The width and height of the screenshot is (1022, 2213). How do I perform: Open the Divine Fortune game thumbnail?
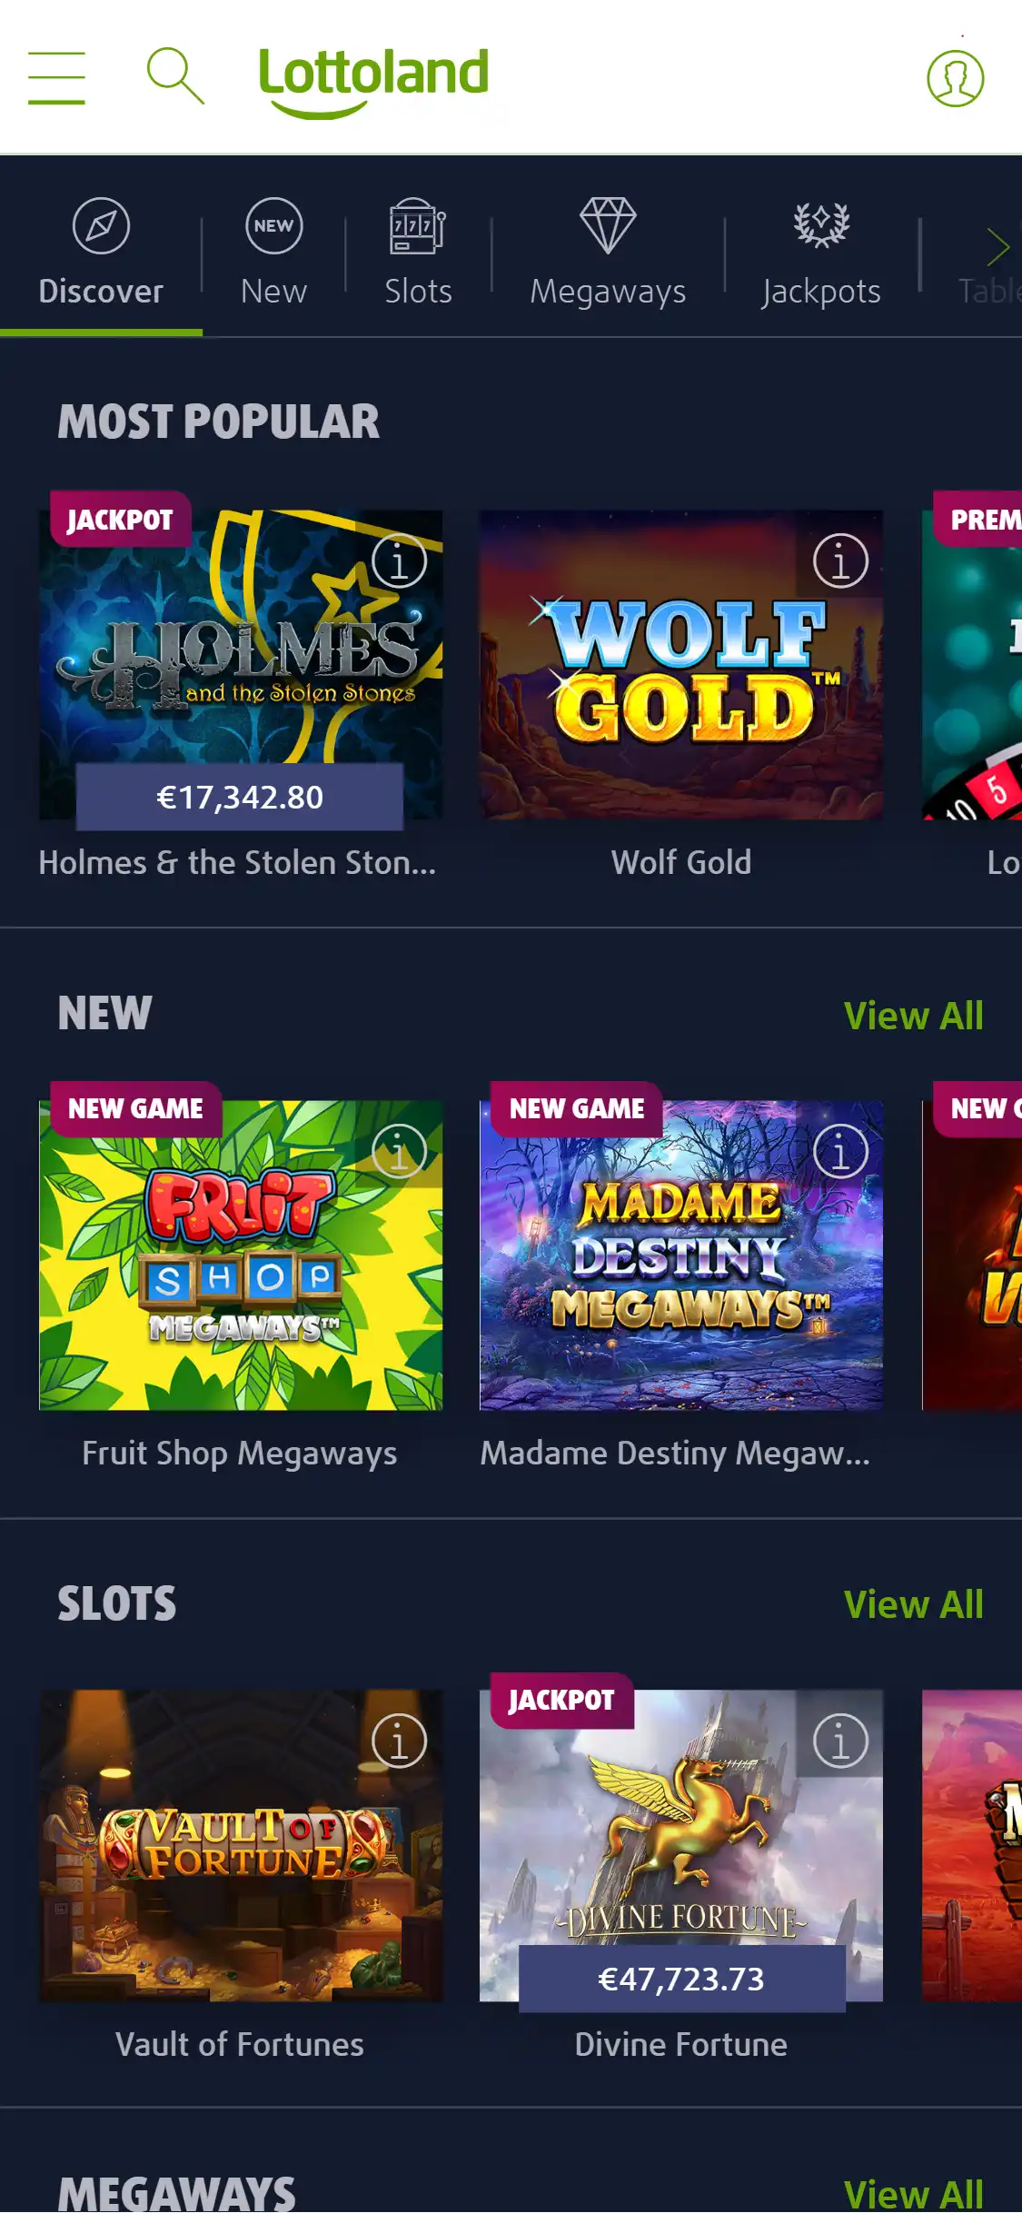pyautogui.click(x=681, y=1846)
